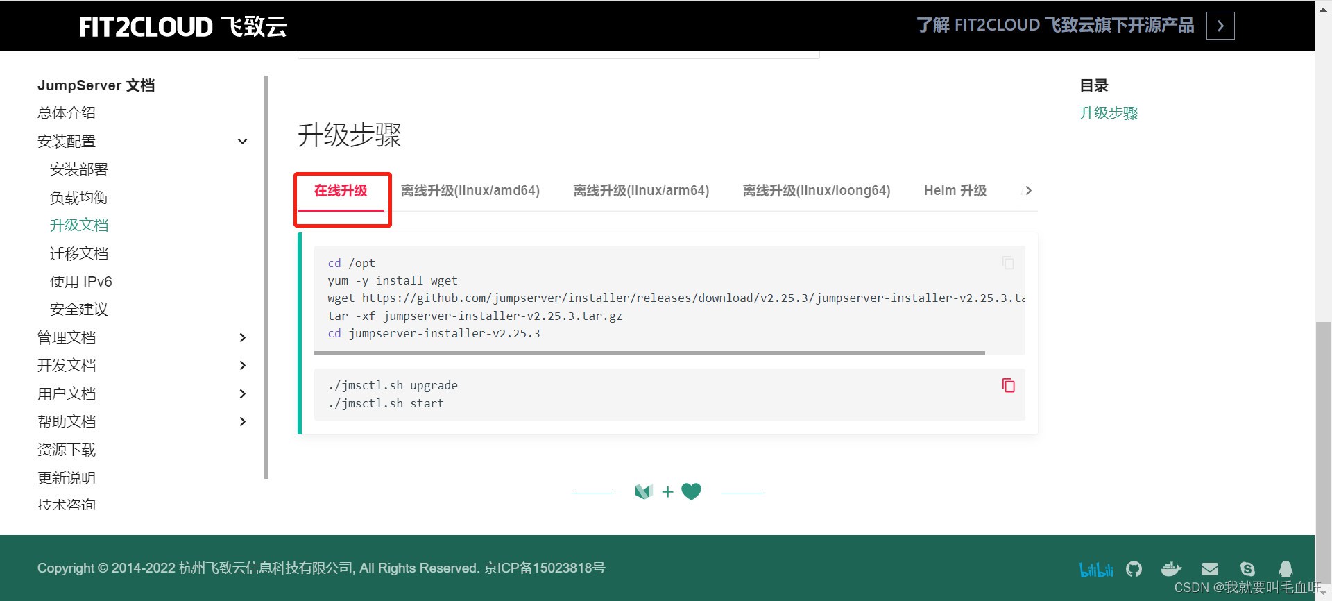Click the 用户文档 sidebar label
The height and width of the screenshot is (601, 1332).
[x=67, y=393]
